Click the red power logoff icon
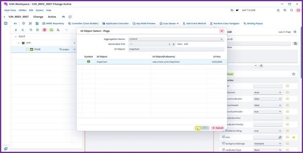 click(x=298, y=10)
